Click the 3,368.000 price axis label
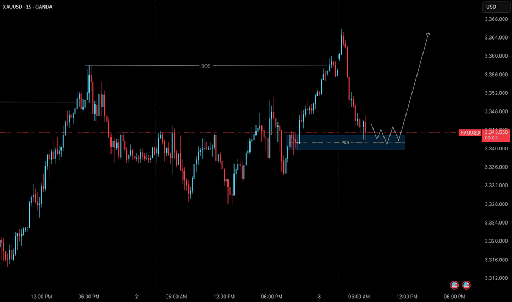 pos(496,19)
